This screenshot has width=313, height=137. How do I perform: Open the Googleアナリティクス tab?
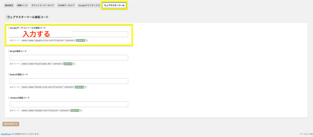click(x=89, y=5)
